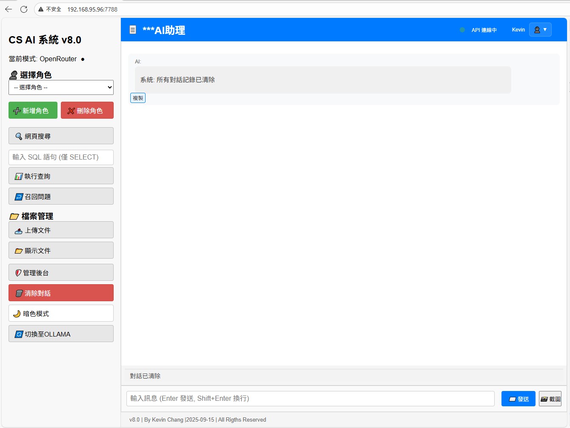570x428 pixels.
Task: Click 顯示文件 show documents button
Action: [x=61, y=250]
